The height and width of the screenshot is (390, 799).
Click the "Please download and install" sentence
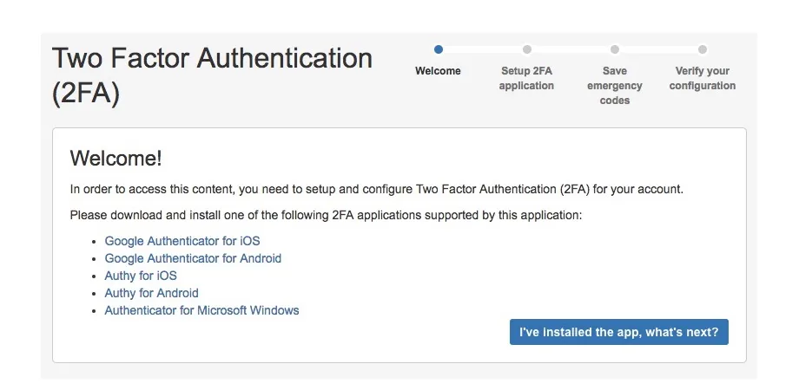pos(326,215)
